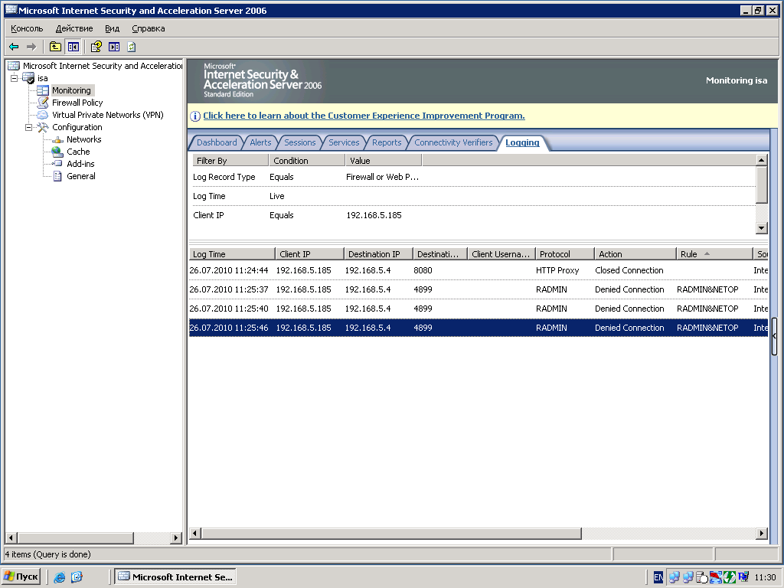784x588 pixels.
Task: Collapse the Configuration tree node
Action: coord(28,127)
